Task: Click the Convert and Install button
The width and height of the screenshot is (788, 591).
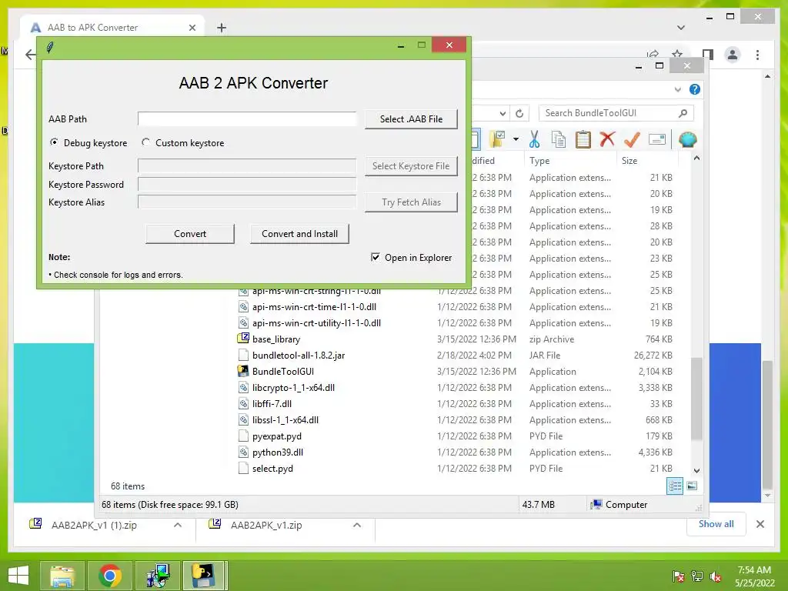Action: (x=299, y=234)
